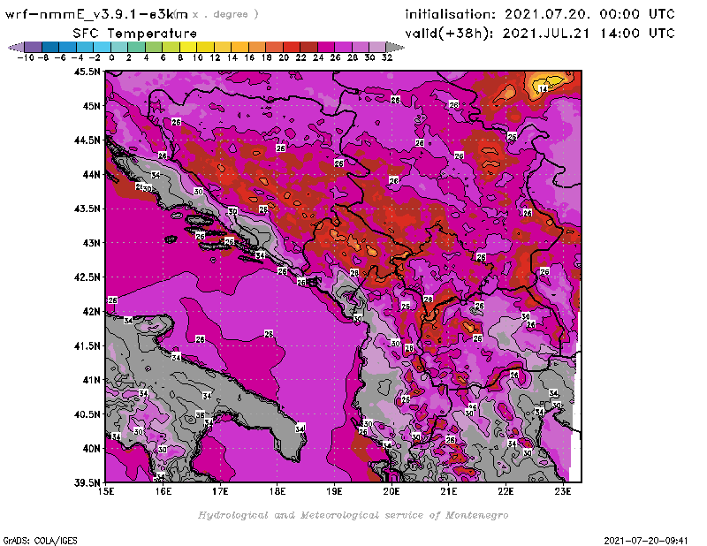This screenshot has height=546, width=707.
Task: Pick the green 4 to 6 legend swatch
Action: tap(154, 47)
